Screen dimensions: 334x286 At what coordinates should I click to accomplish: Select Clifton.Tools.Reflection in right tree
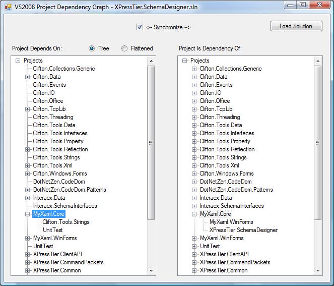click(x=227, y=149)
